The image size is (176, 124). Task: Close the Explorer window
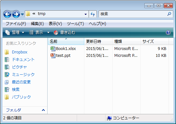(x=168, y=6)
